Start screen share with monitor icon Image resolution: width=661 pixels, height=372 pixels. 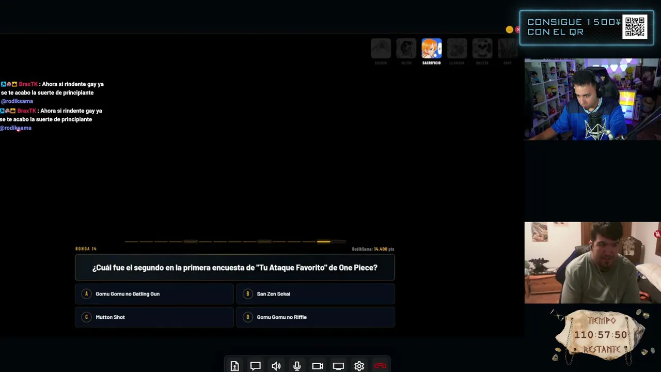pos(338,366)
